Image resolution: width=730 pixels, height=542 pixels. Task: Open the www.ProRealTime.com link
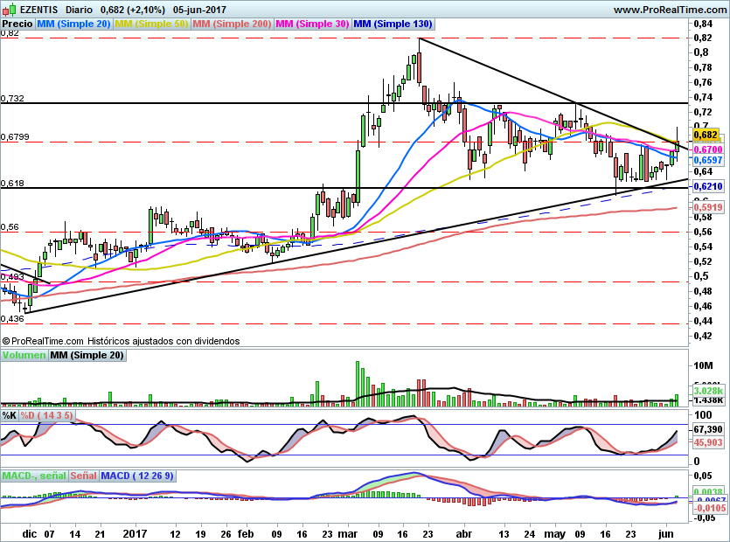(x=669, y=10)
